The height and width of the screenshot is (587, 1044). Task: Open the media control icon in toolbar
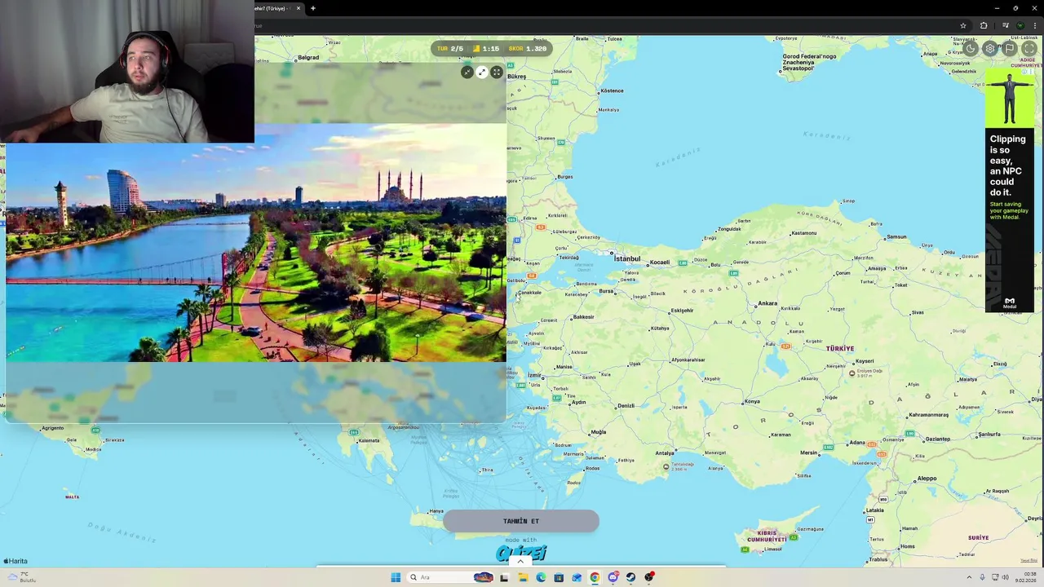1005,26
